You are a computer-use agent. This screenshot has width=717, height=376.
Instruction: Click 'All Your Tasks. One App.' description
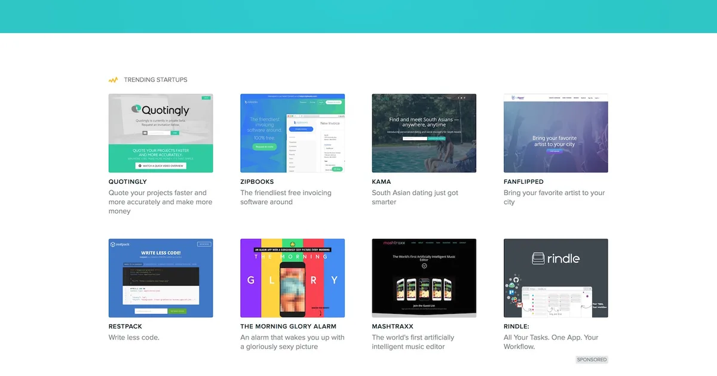551,342
